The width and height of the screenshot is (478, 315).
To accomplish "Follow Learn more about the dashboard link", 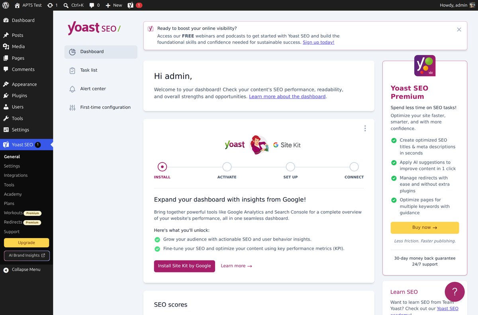I will 287,97.
